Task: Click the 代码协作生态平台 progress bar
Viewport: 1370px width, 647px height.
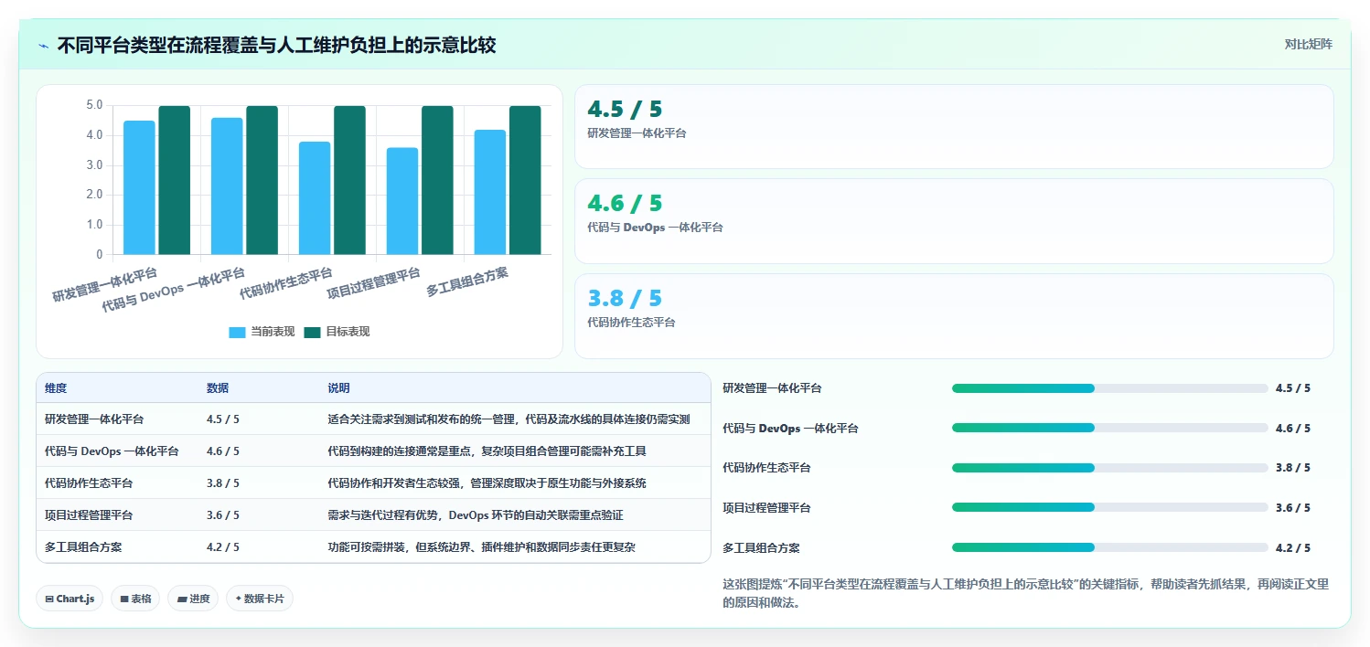Action: tap(1109, 468)
